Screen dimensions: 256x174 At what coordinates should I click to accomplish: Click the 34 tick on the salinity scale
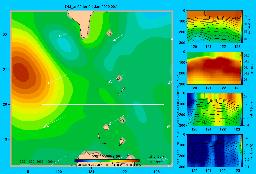pyautogui.click(x=245, y=80)
